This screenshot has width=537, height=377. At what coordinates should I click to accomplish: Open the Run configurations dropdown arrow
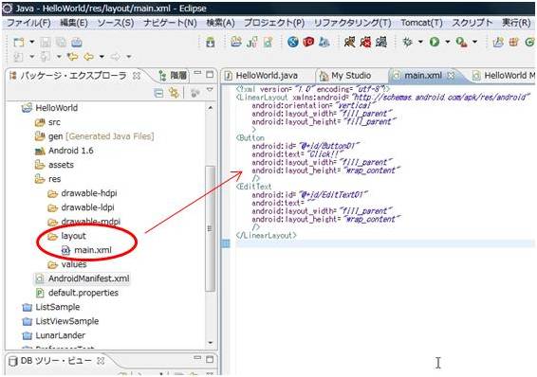pos(447,42)
